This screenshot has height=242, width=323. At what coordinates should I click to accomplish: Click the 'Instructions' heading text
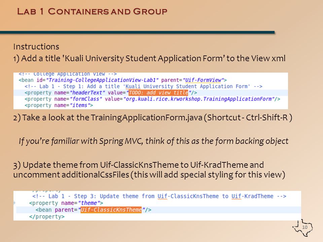[36, 47]
